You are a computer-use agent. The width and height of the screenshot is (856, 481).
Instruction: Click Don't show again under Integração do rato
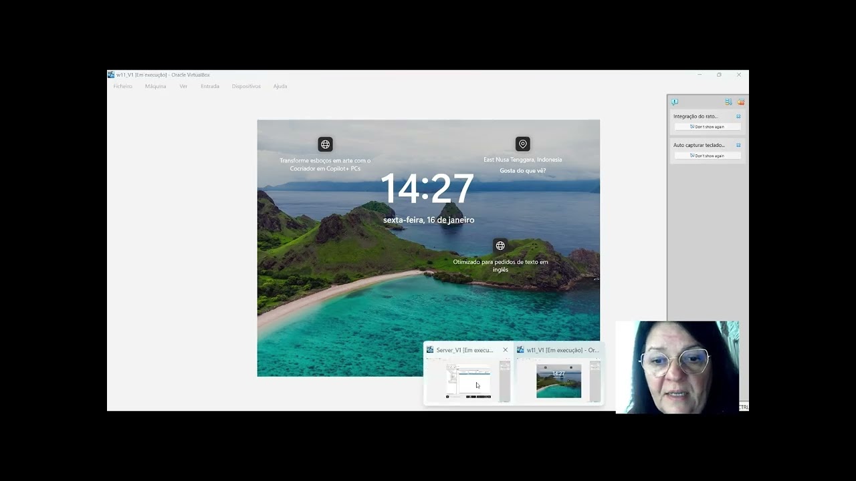[x=708, y=127]
